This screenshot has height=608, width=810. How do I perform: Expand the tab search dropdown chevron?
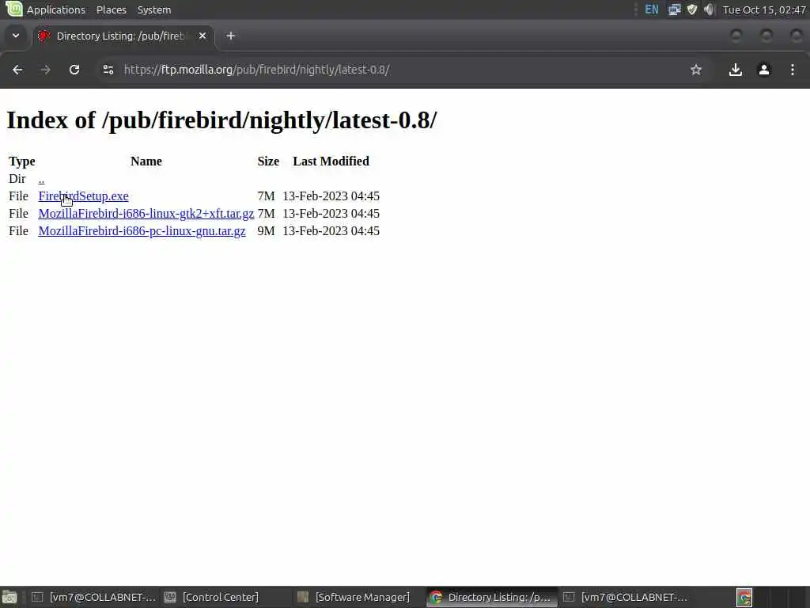point(16,36)
